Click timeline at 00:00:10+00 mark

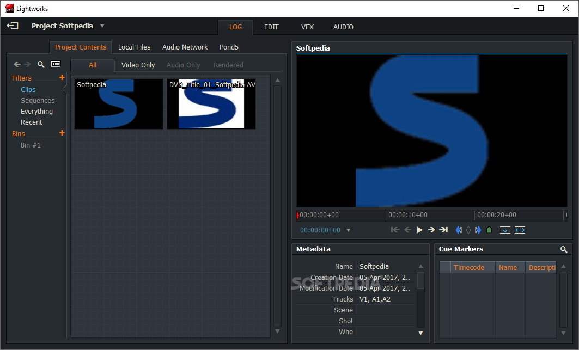click(407, 215)
